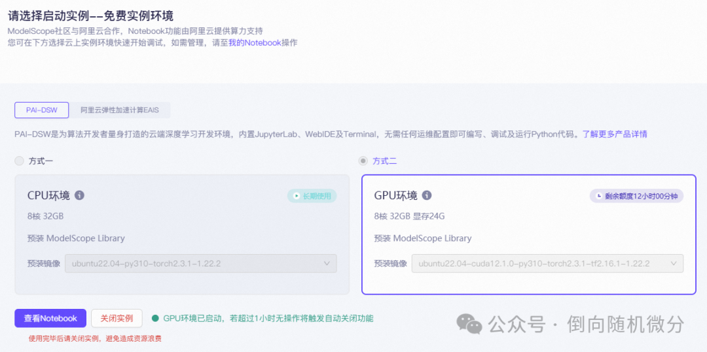Click the info icon next to GPU环境

427,195
